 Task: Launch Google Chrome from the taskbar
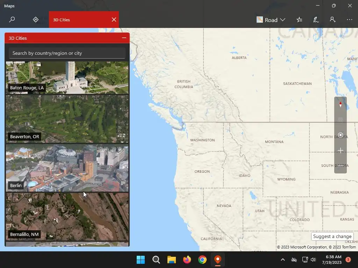click(x=202, y=260)
